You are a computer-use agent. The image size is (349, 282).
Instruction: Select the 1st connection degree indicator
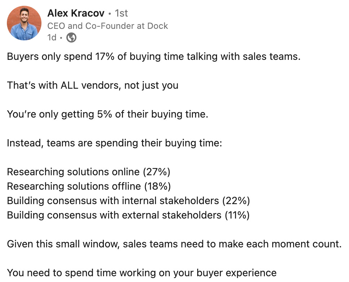tap(122, 13)
